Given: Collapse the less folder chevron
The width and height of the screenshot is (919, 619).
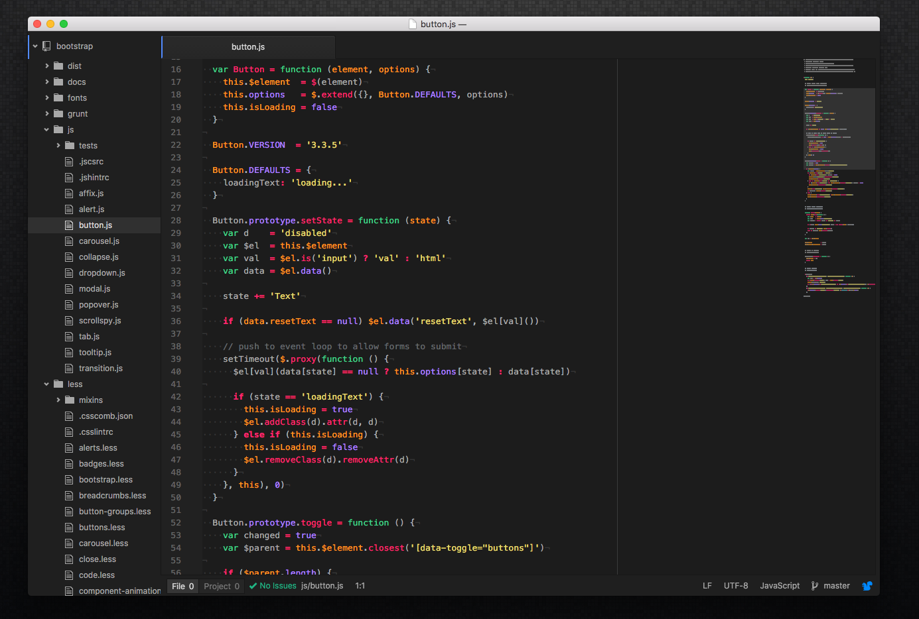Looking at the screenshot, I should tap(46, 384).
